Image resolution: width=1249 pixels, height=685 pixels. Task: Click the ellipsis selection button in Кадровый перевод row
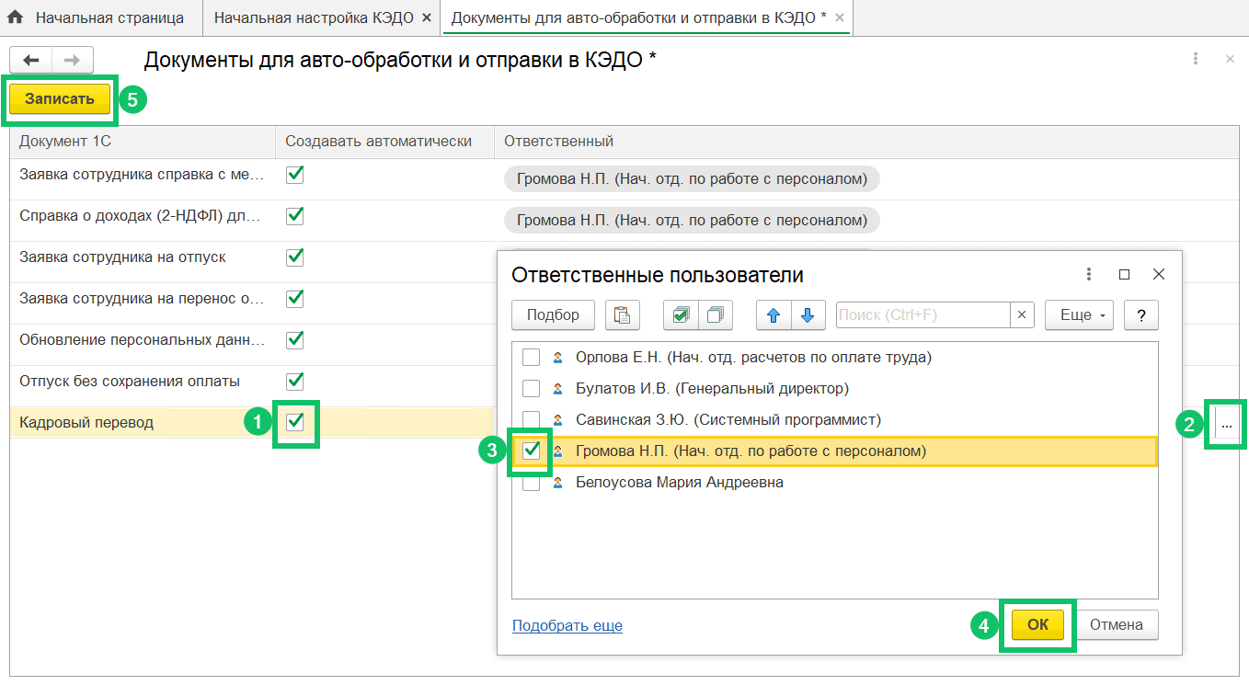[x=1226, y=424]
